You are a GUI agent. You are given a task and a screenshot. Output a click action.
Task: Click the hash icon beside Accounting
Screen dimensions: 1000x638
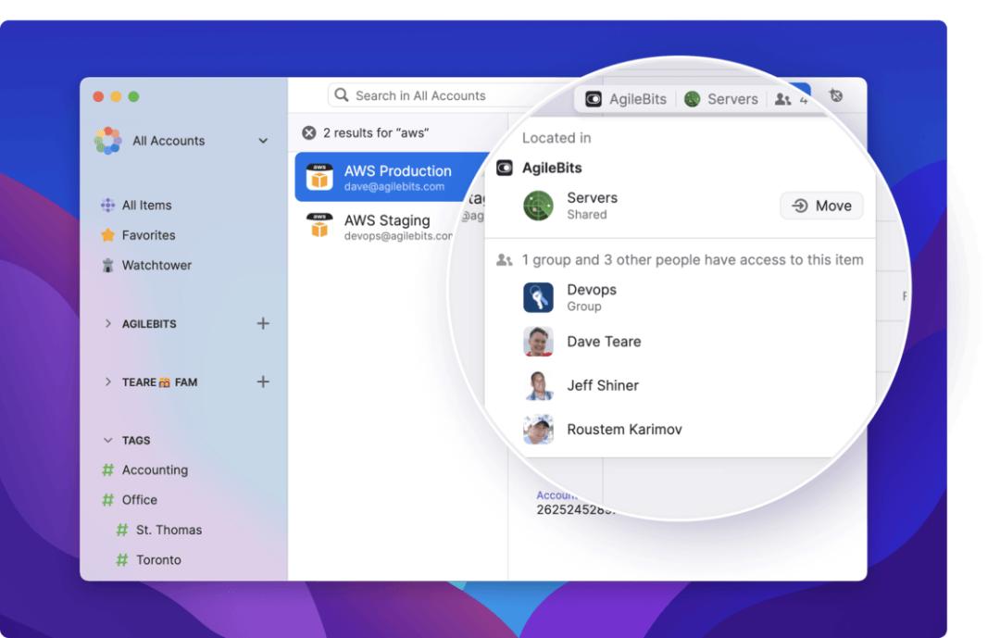(x=107, y=470)
